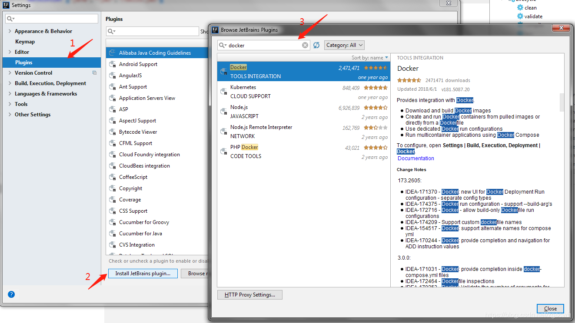
Task: Click the search magnifier in Browse Plugins field
Action: tap(223, 45)
